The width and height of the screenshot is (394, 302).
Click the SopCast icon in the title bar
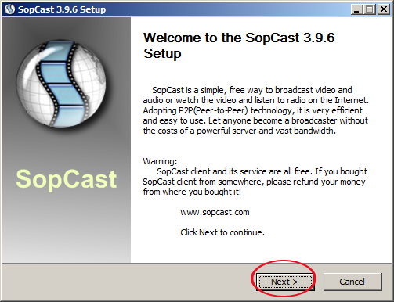point(10,9)
